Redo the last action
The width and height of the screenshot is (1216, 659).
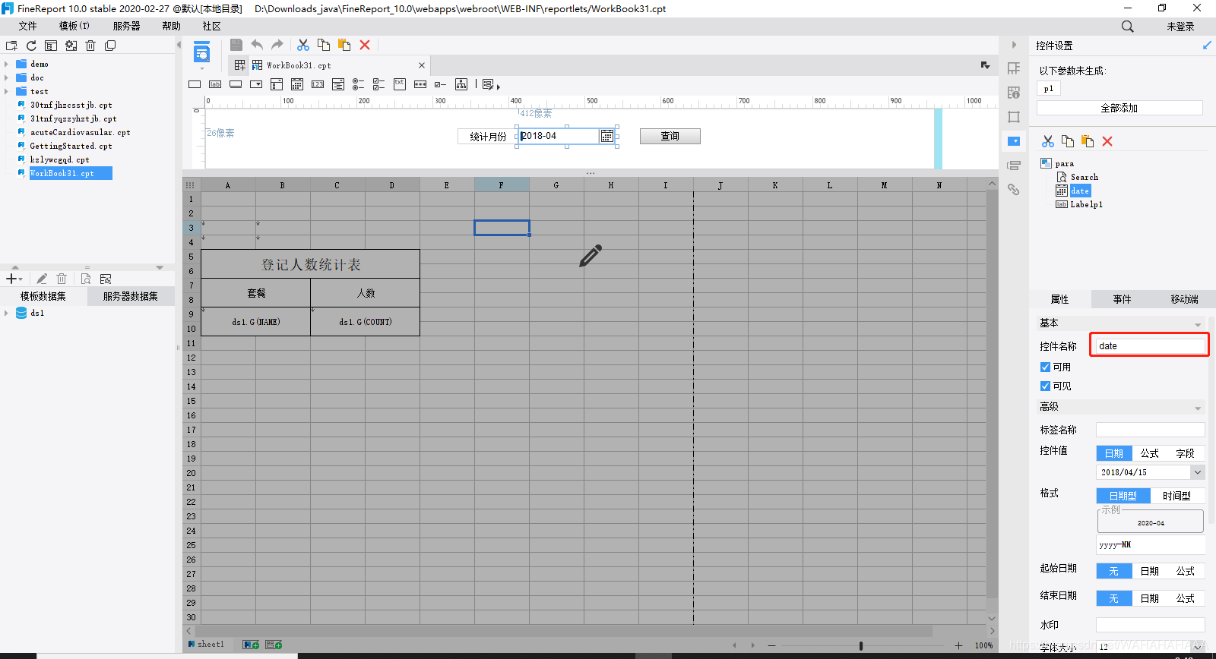[x=277, y=45]
